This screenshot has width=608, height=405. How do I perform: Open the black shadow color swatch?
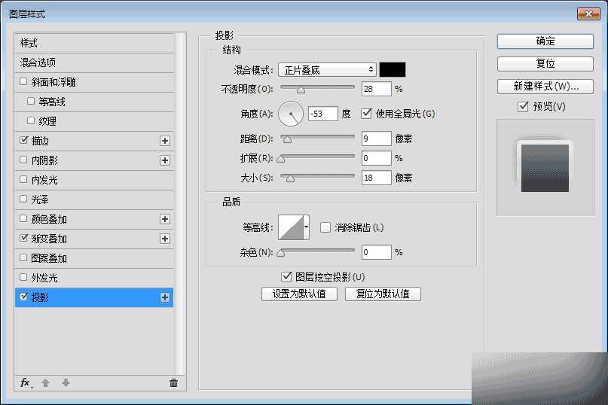point(393,70)
